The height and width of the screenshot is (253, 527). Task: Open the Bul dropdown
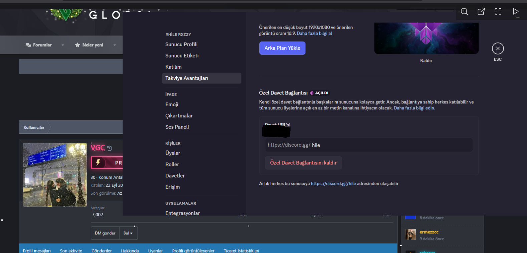[128, 233]
